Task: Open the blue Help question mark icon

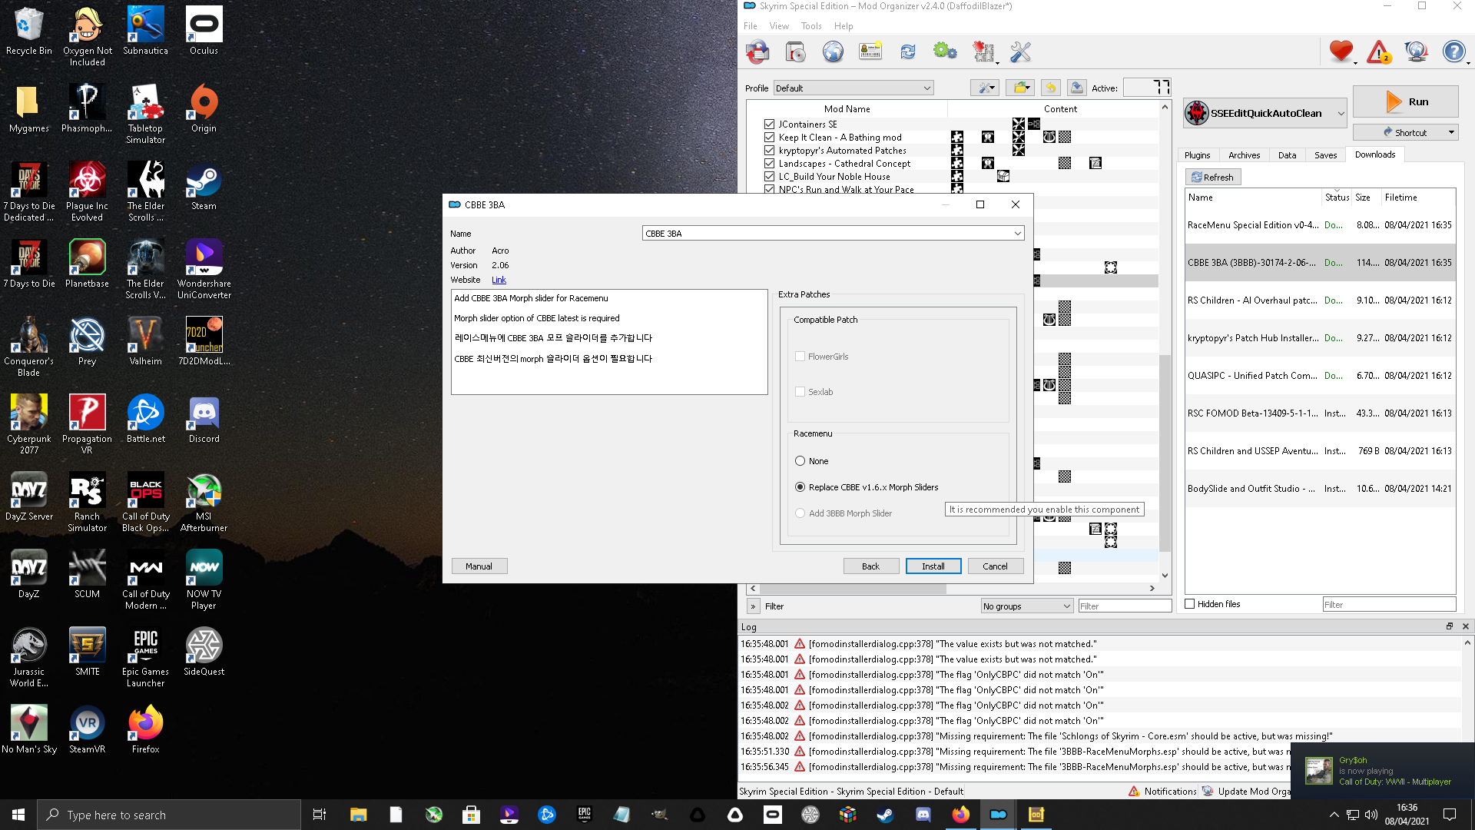Action: click(x=1453, y=52)
